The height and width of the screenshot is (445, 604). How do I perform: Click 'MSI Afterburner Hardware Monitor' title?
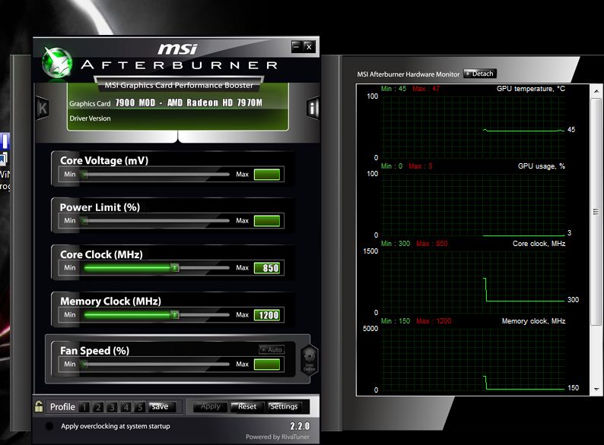408,74
